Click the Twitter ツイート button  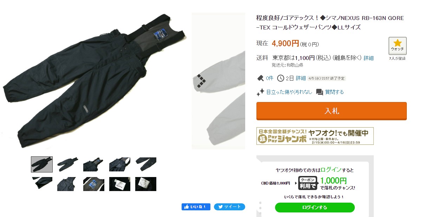point(229,207)
